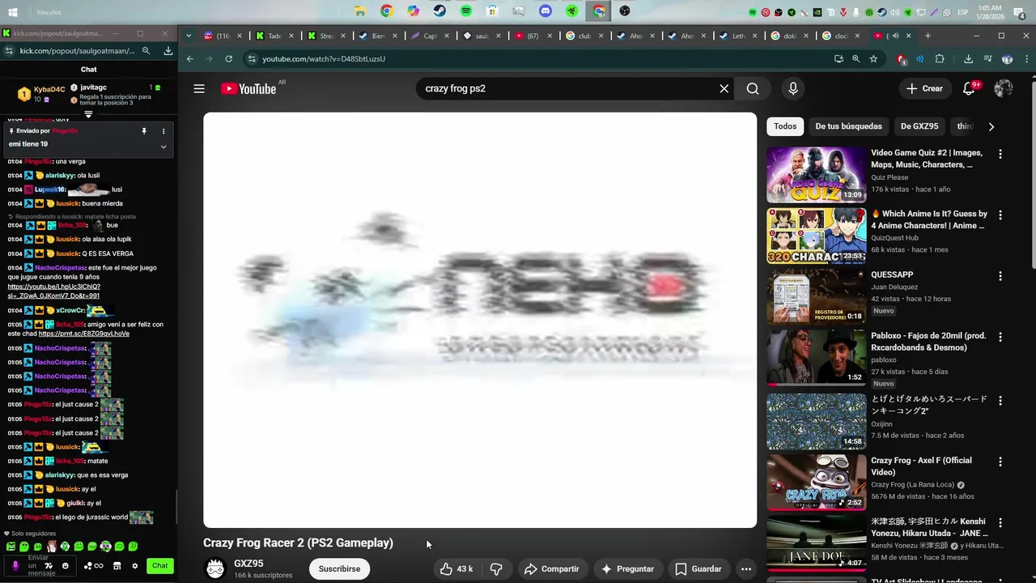Click the purple microphone in Kick chat
Image resolution: width=1036 pixels, height=583 pixels.
[x=15, y=566]
